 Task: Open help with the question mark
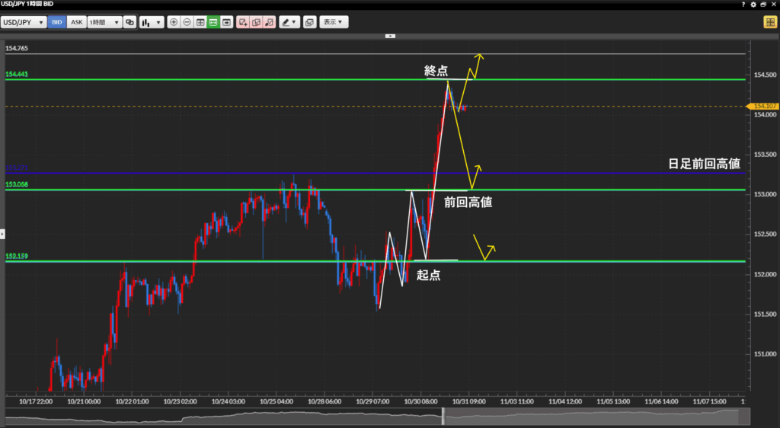click(743, 5)
